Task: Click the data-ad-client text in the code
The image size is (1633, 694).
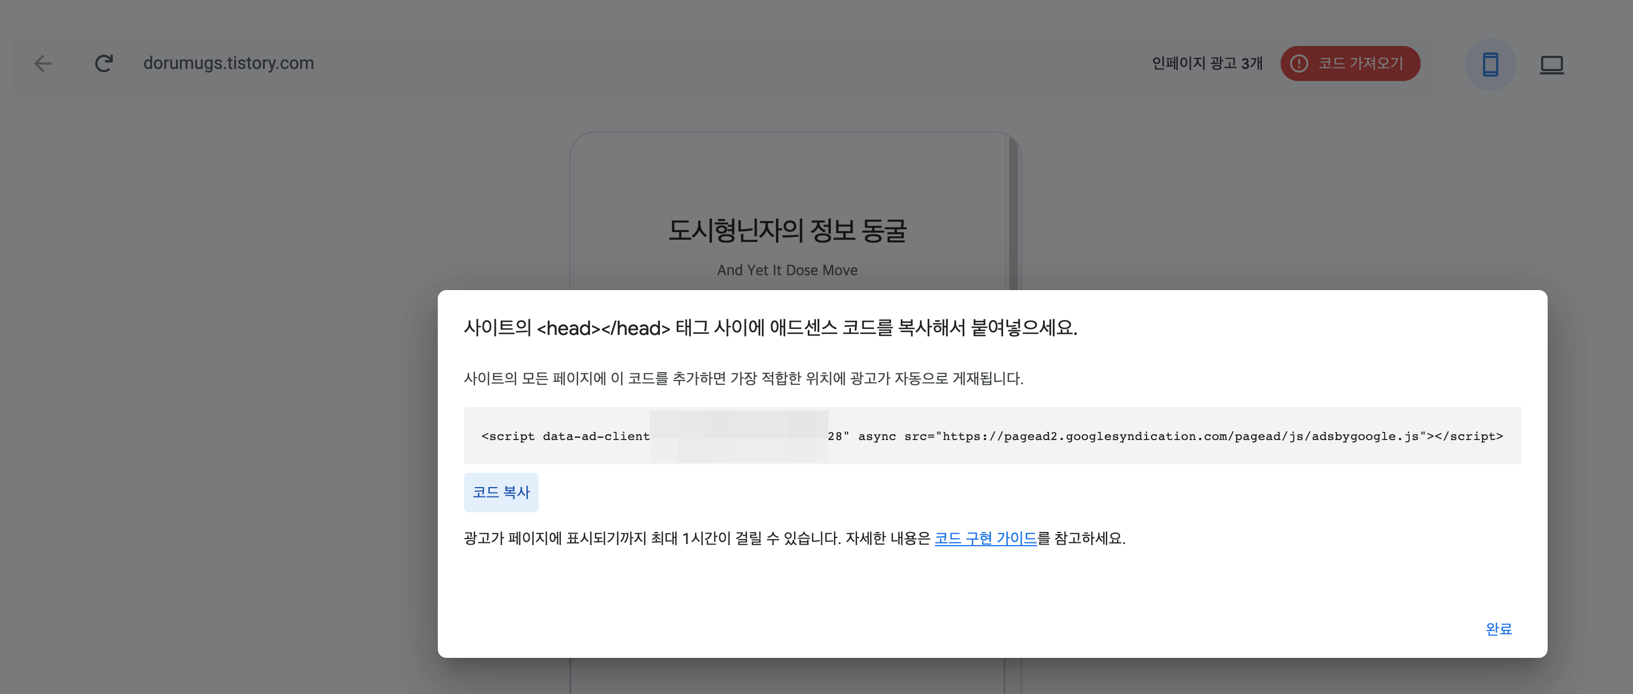Action: [x=596, y=436]
